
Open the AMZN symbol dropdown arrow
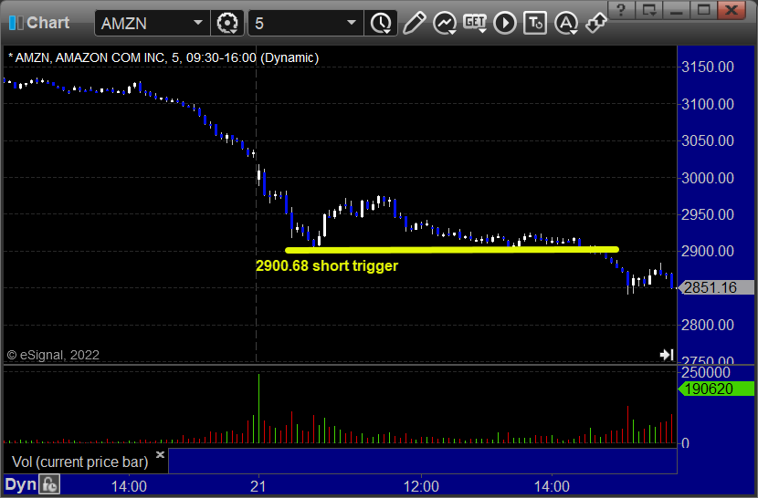pyautogui.click(x=197, y=23)
